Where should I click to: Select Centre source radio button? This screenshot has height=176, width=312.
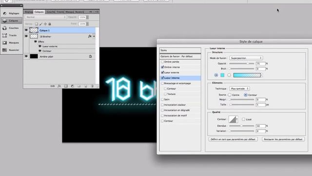pyautogui.click(x=230, y=95)
